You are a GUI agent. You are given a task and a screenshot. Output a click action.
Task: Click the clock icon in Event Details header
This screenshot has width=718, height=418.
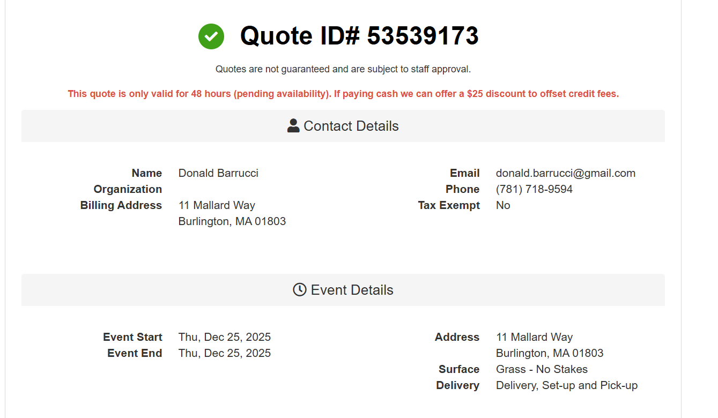pos(299,290)
